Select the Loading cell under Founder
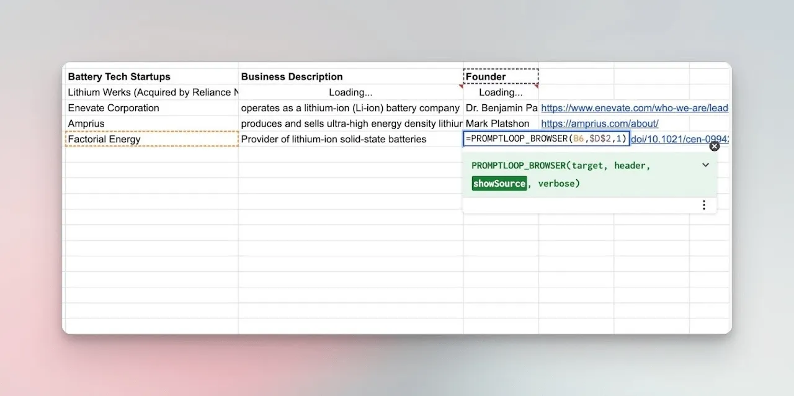 click(x=501, y=92)
